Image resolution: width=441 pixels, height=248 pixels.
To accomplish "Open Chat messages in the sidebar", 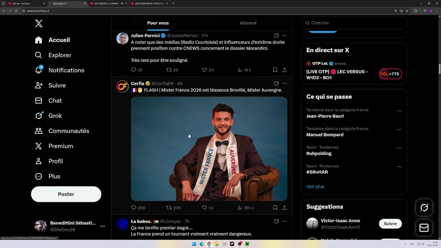I will [x=48, y=101].
